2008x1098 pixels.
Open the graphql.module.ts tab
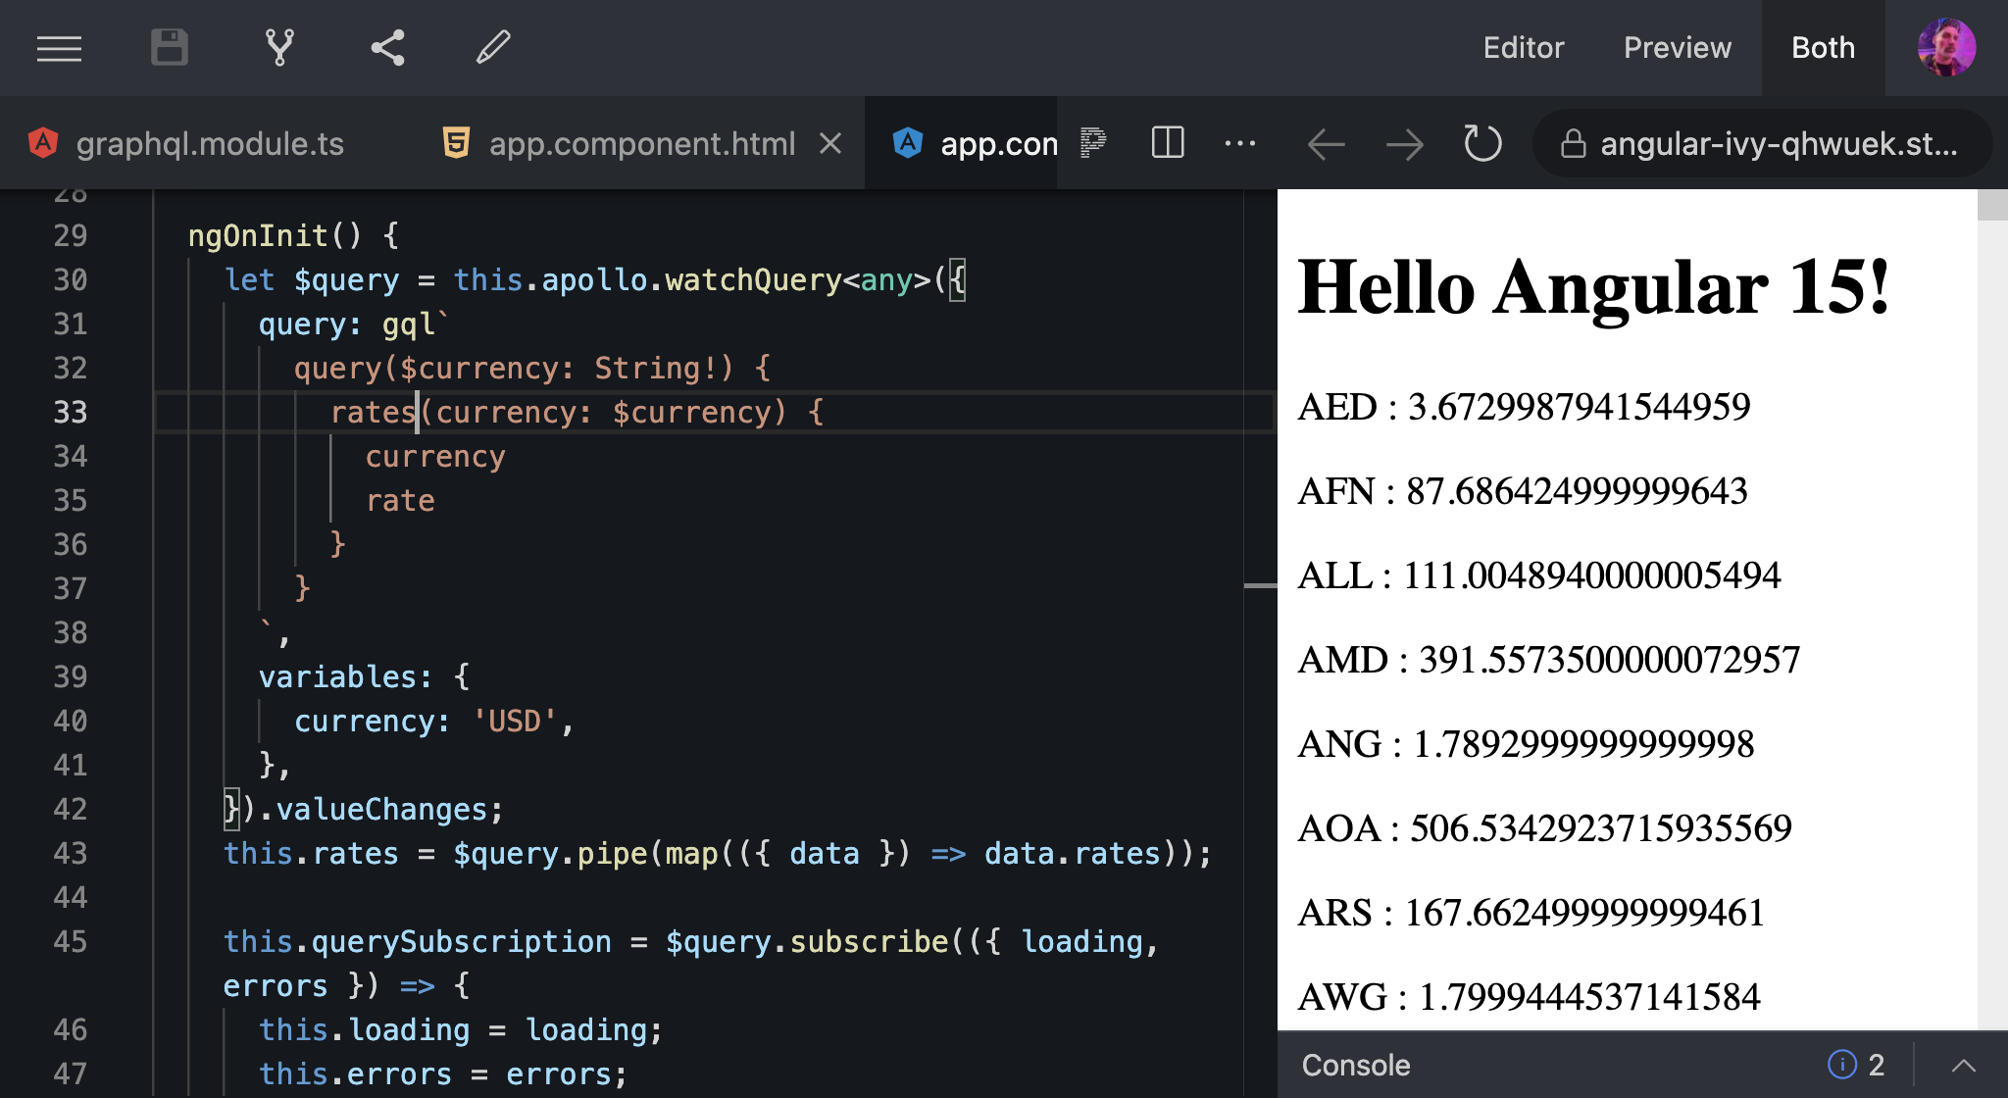[209, 144]
